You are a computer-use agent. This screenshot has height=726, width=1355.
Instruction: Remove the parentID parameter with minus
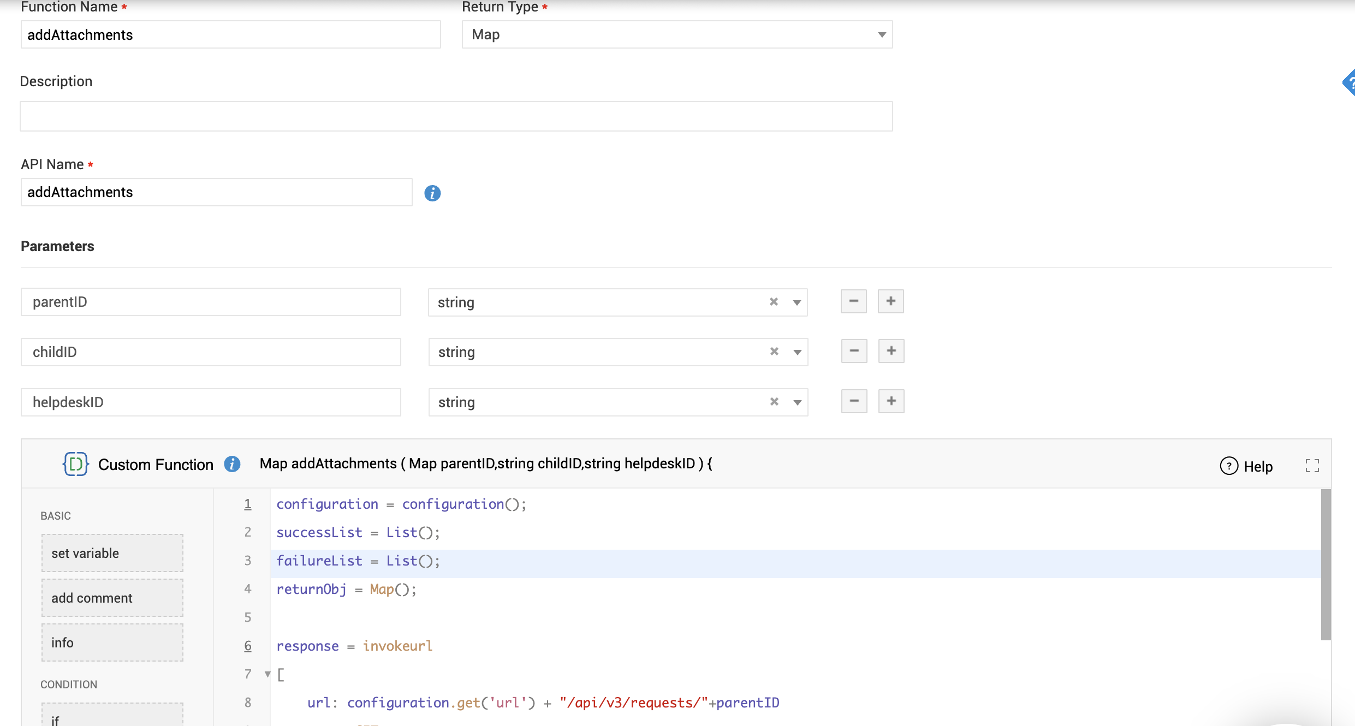click(854, 301)
